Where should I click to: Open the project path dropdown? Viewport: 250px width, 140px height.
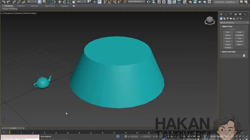point(226,2)
